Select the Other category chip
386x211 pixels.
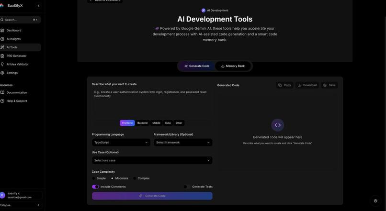coord(179,123)
